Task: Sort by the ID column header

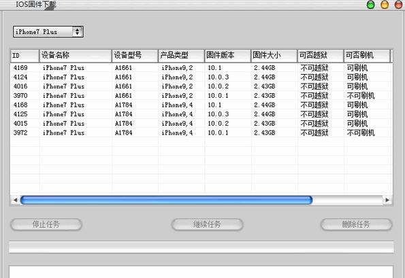Action: 25,56
